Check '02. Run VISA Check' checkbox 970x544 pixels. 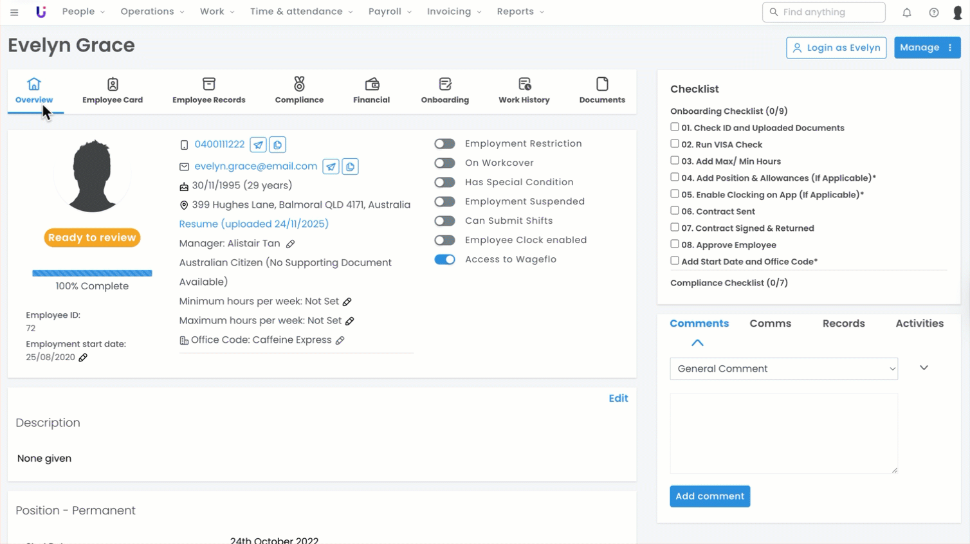pyautogui.click(x=675, y=144)
